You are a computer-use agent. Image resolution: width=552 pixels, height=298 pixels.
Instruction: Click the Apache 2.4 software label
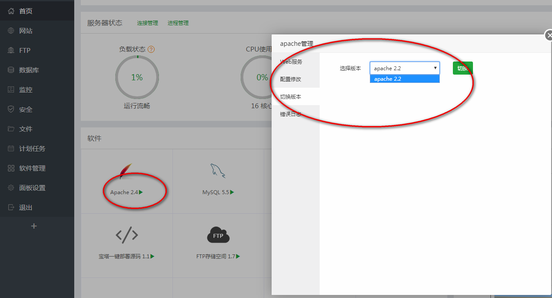pos(124,192)
